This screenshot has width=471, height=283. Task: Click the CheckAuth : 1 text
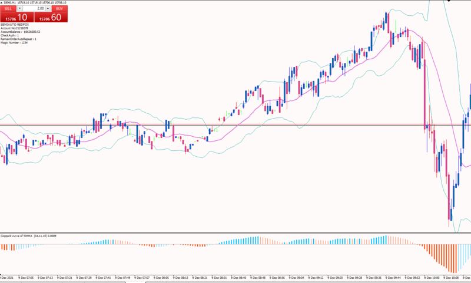pos(9,35)
